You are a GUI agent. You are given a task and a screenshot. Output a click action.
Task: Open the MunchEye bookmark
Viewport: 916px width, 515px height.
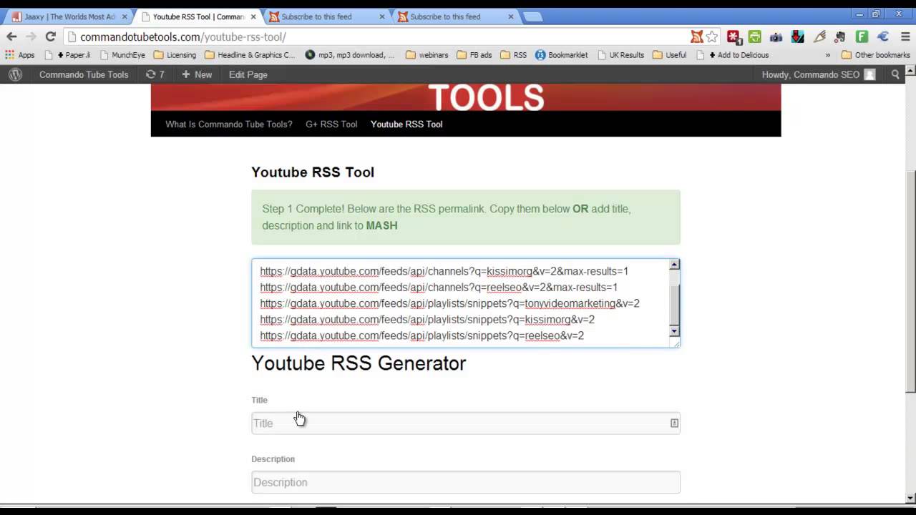(x=122, y=54)
